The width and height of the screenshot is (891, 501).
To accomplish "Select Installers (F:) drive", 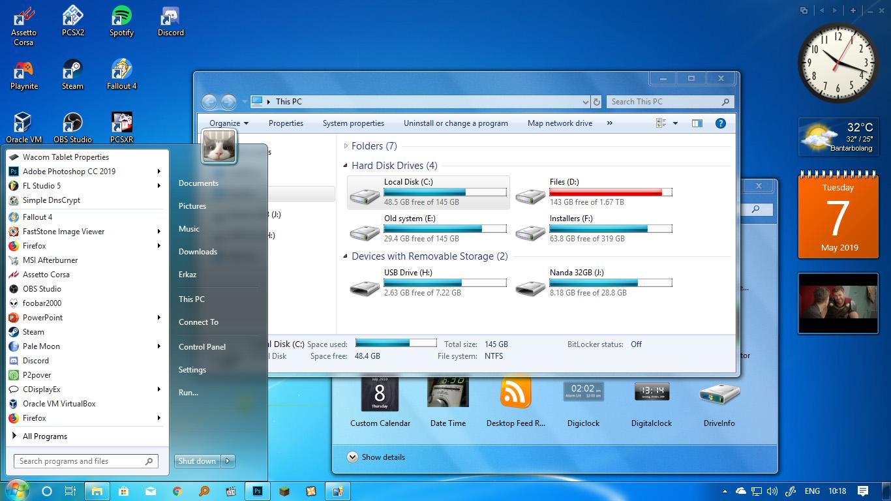I will click(594, 229).
